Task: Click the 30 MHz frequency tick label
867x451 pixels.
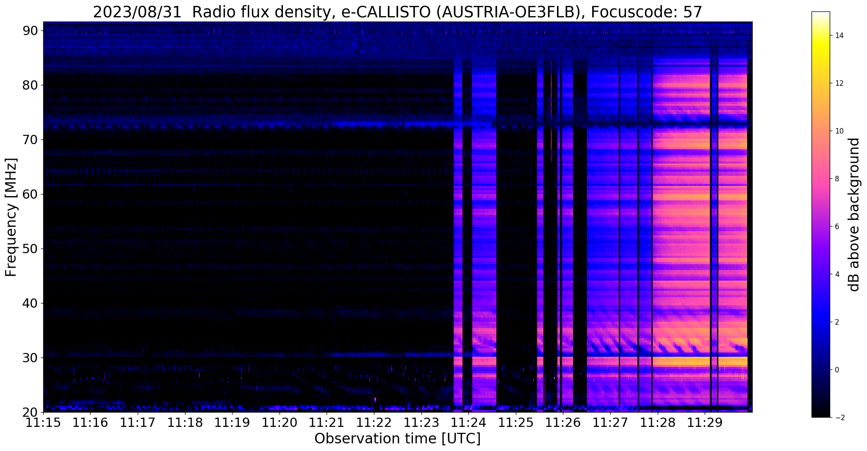Action: point(31,358)
